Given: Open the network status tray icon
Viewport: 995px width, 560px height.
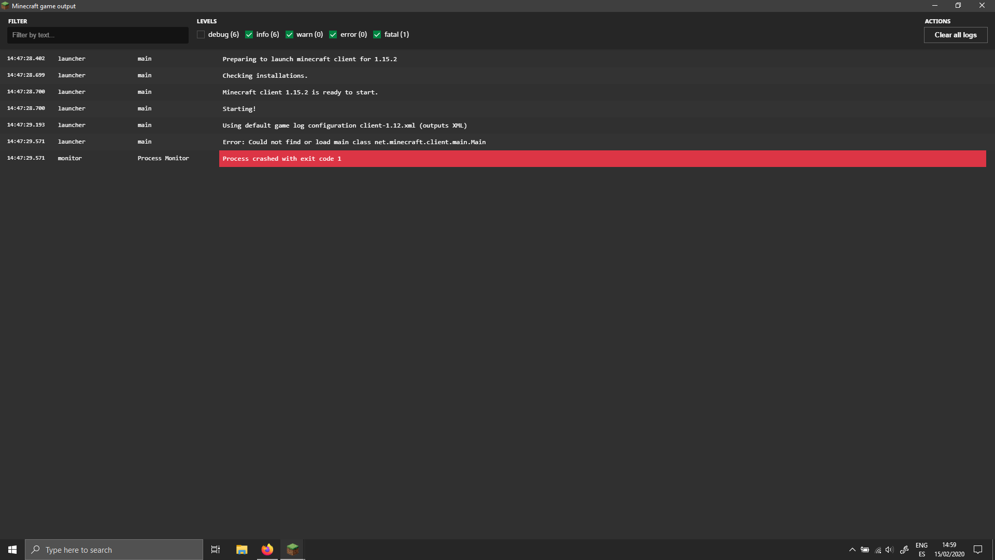Looking at the screenshot, I should coord(878,550).
